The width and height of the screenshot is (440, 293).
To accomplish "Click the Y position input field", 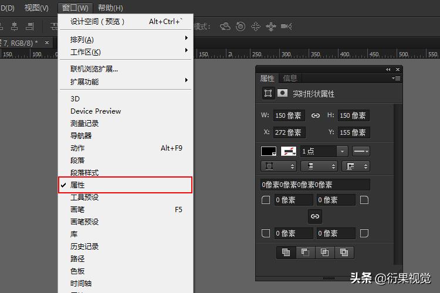I will tap(354, 132).
